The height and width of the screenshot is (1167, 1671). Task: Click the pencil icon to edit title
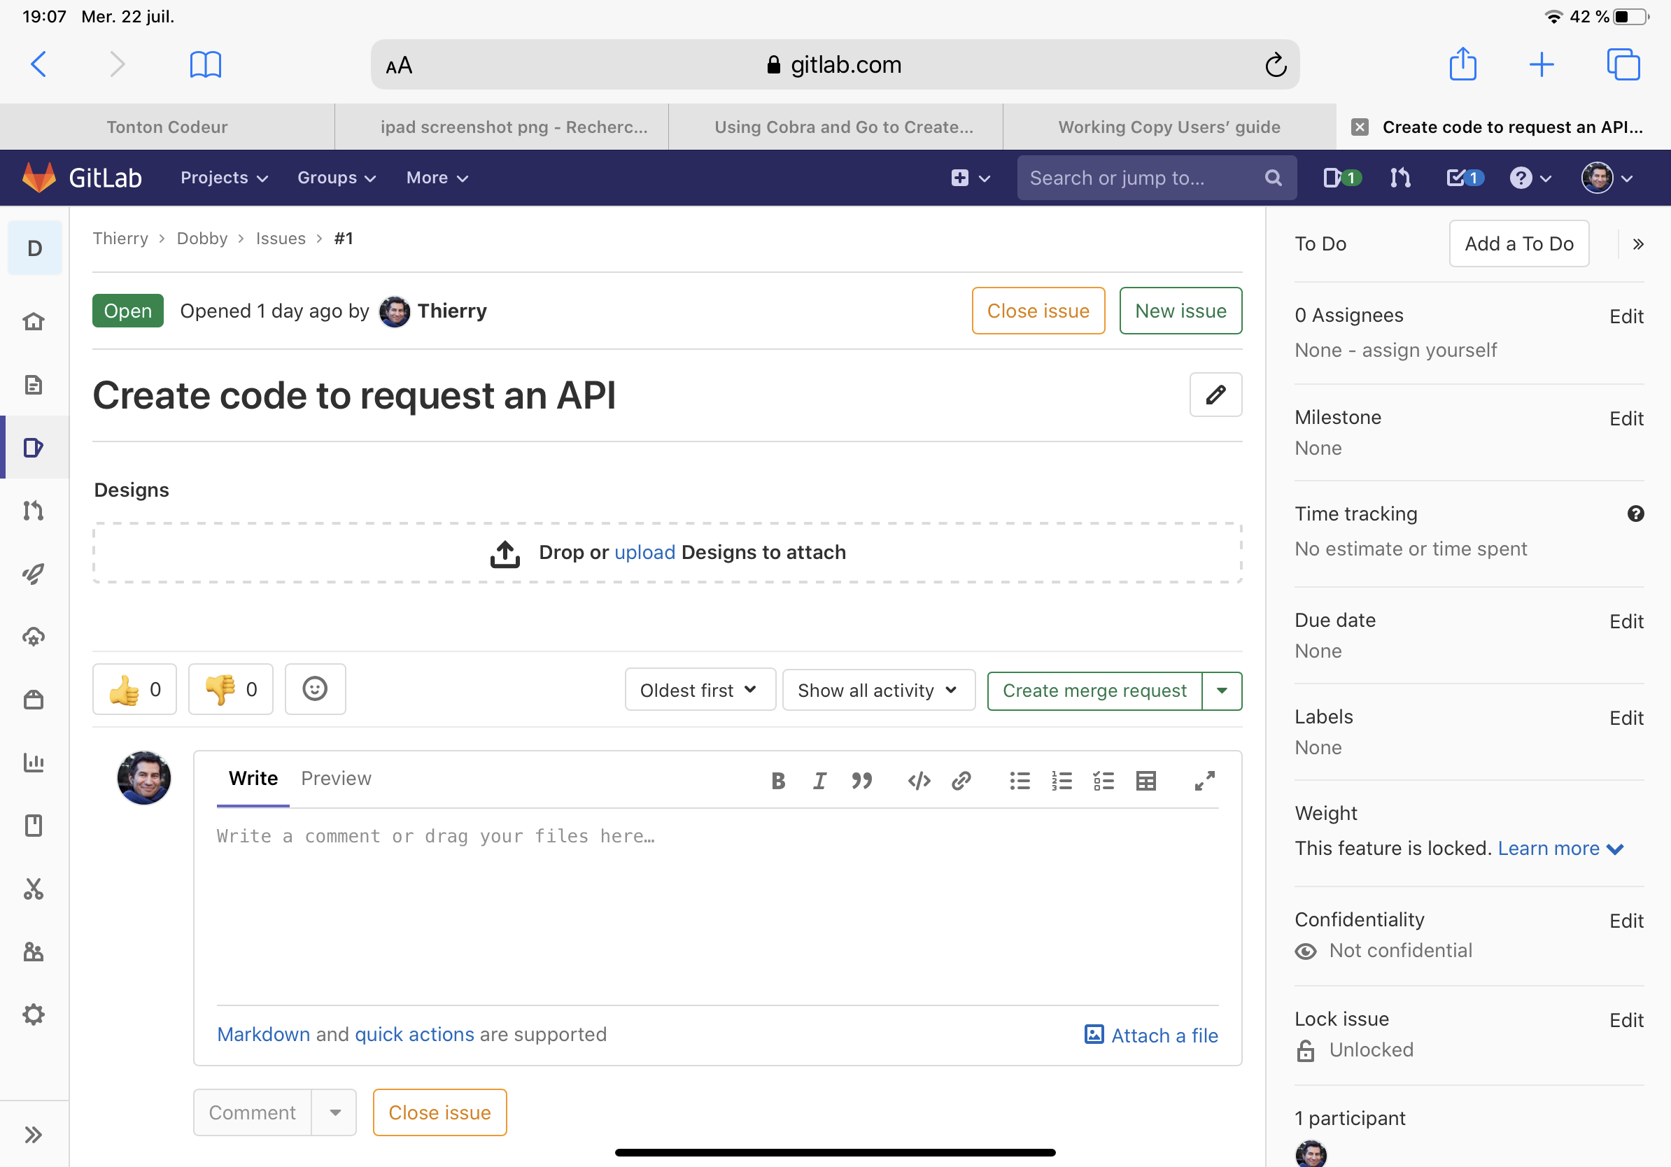pyautogui.click(x=1215, y=395)
